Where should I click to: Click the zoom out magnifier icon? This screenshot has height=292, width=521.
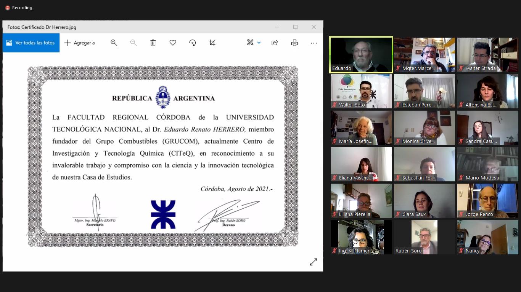133,43
